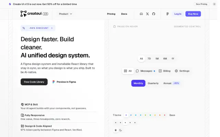Open the Preview in Figma link
This screenshot has width=220, height=137.
click(64, 82)
